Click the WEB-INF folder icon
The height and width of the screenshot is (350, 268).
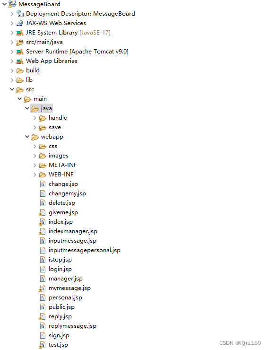[43, 175]
